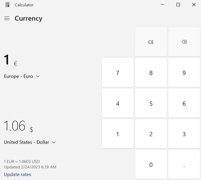Screen dimensions: 201x180
Task: Select the 1 euro input value
Action: pyautogui.click(x=7, y=60)
